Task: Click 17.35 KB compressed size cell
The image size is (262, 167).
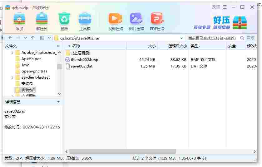Action: coord(178,66)
